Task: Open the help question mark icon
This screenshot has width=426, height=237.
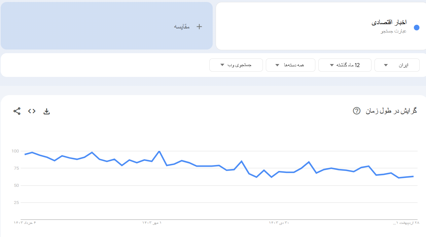Action: (x=357, y=111)
